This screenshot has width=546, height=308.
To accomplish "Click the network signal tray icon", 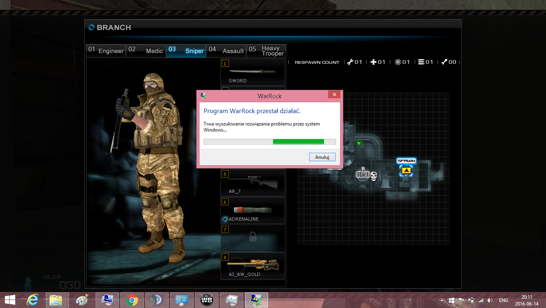I will coord(481,300).
